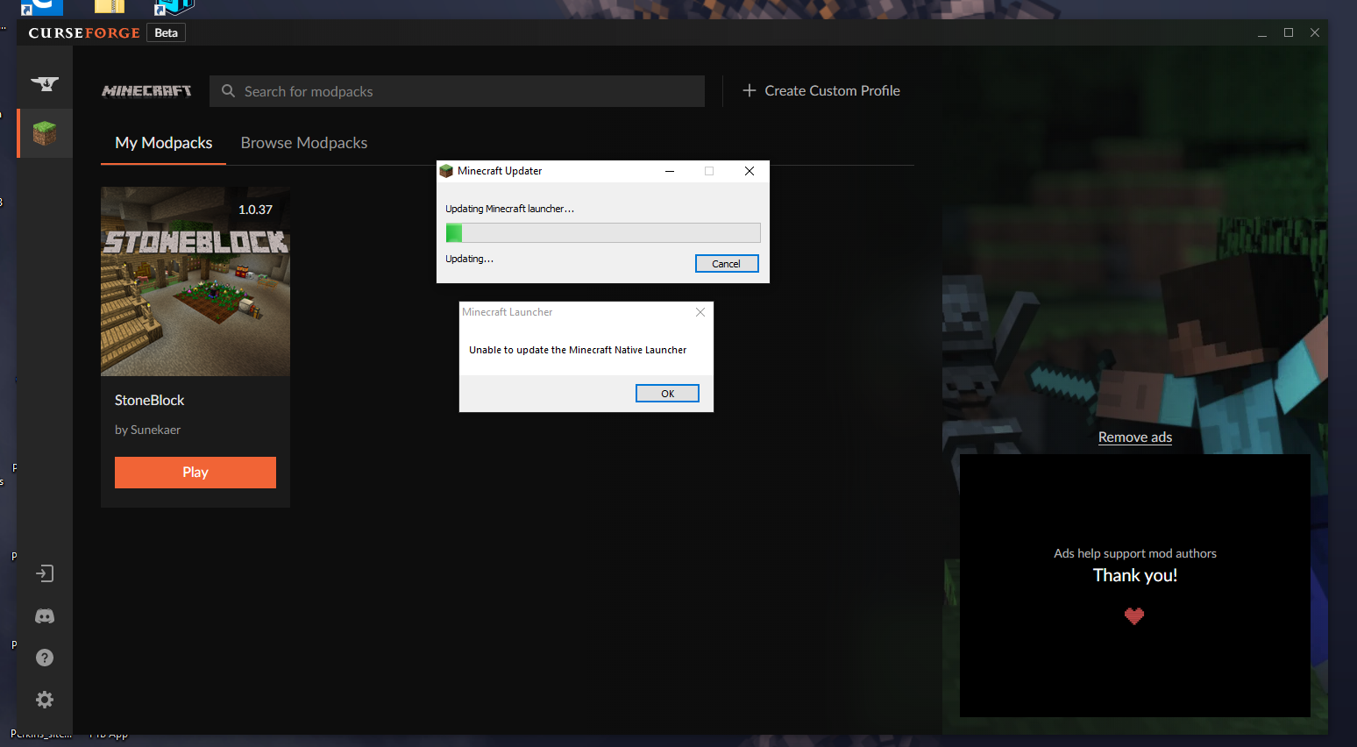Open the login icon in sidebar
This screenshot has height=747, width=1357.
(45, 573)
